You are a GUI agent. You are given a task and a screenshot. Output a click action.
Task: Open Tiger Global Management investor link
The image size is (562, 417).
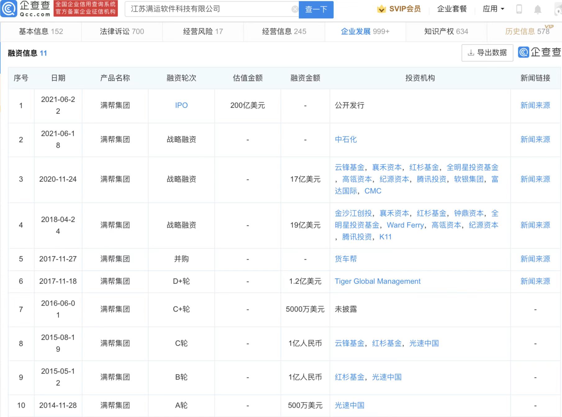click(378, 281)
